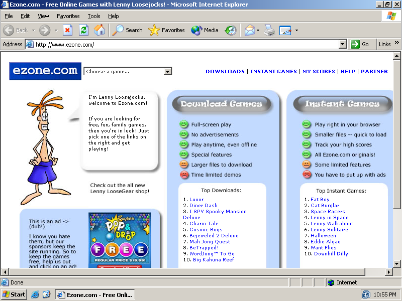Open the HELP page link

[x=348, y=71]
